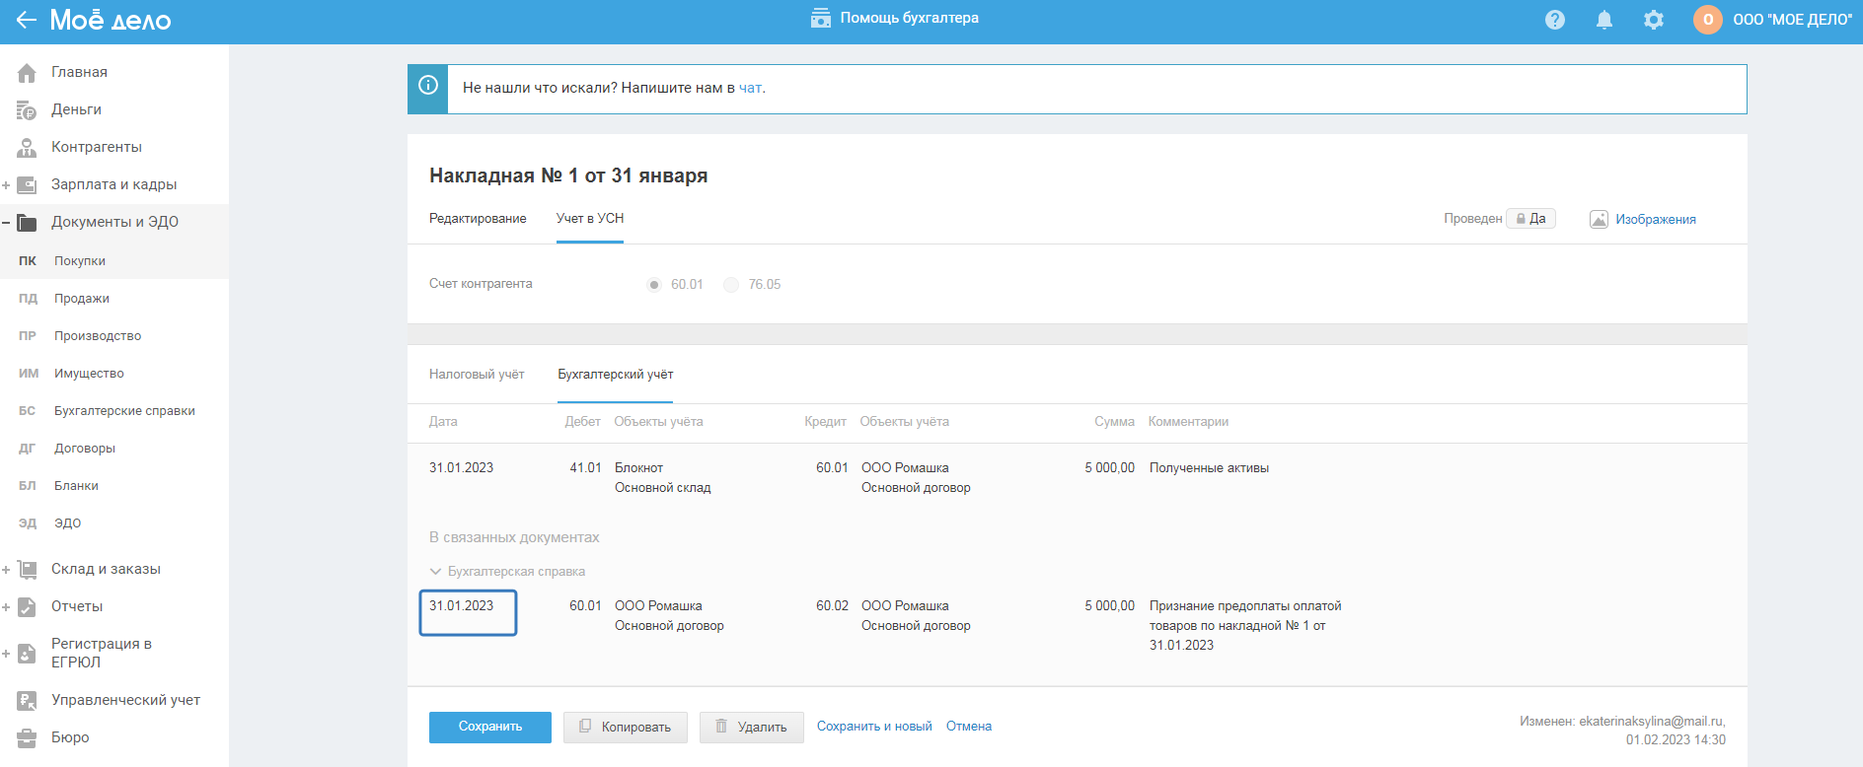1863x767 pixels.
Task: Expand the Зарплата и кадры section
Action: 6,185
